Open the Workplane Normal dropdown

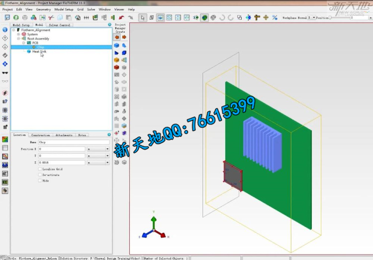(313, 18)
